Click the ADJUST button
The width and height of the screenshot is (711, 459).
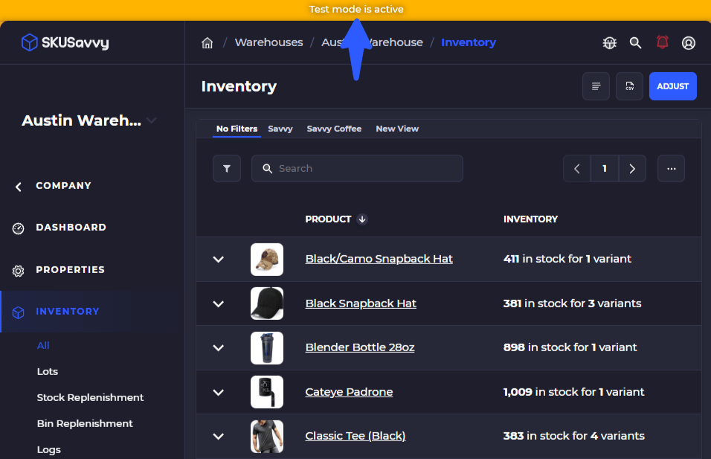point(673,86)
